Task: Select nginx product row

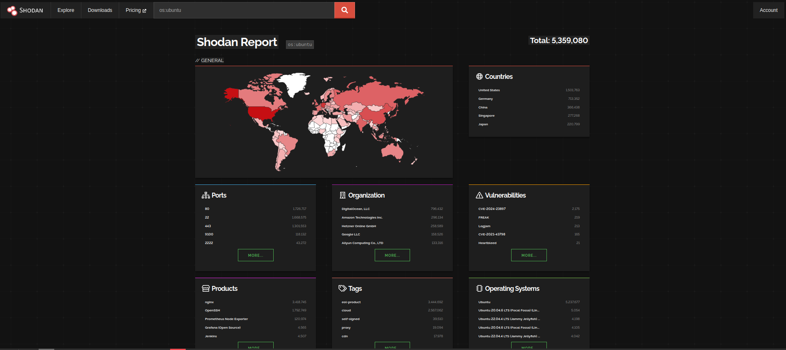Action: pos(256,302)
